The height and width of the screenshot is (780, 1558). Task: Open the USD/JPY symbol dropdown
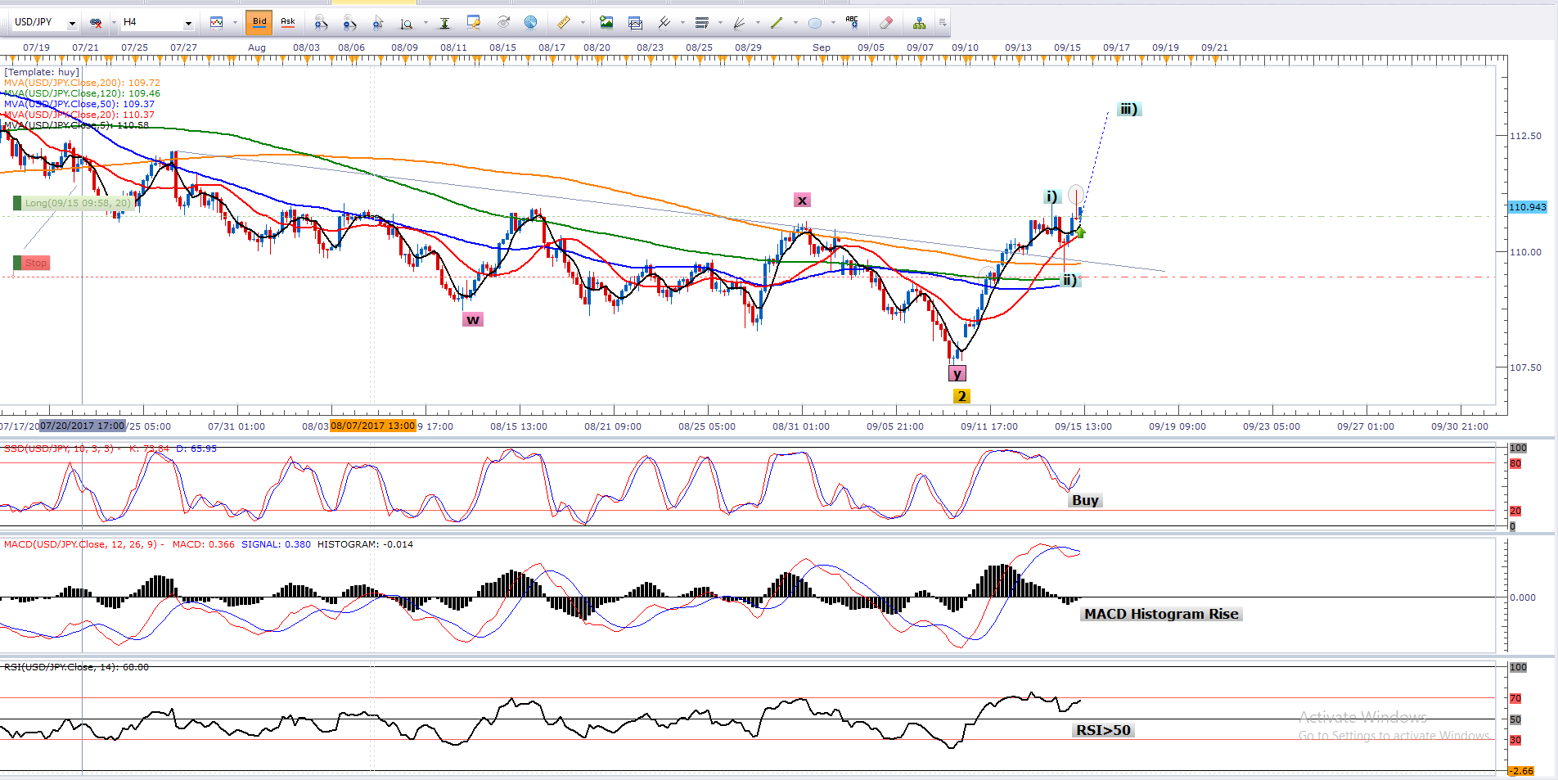coord(72,23)
